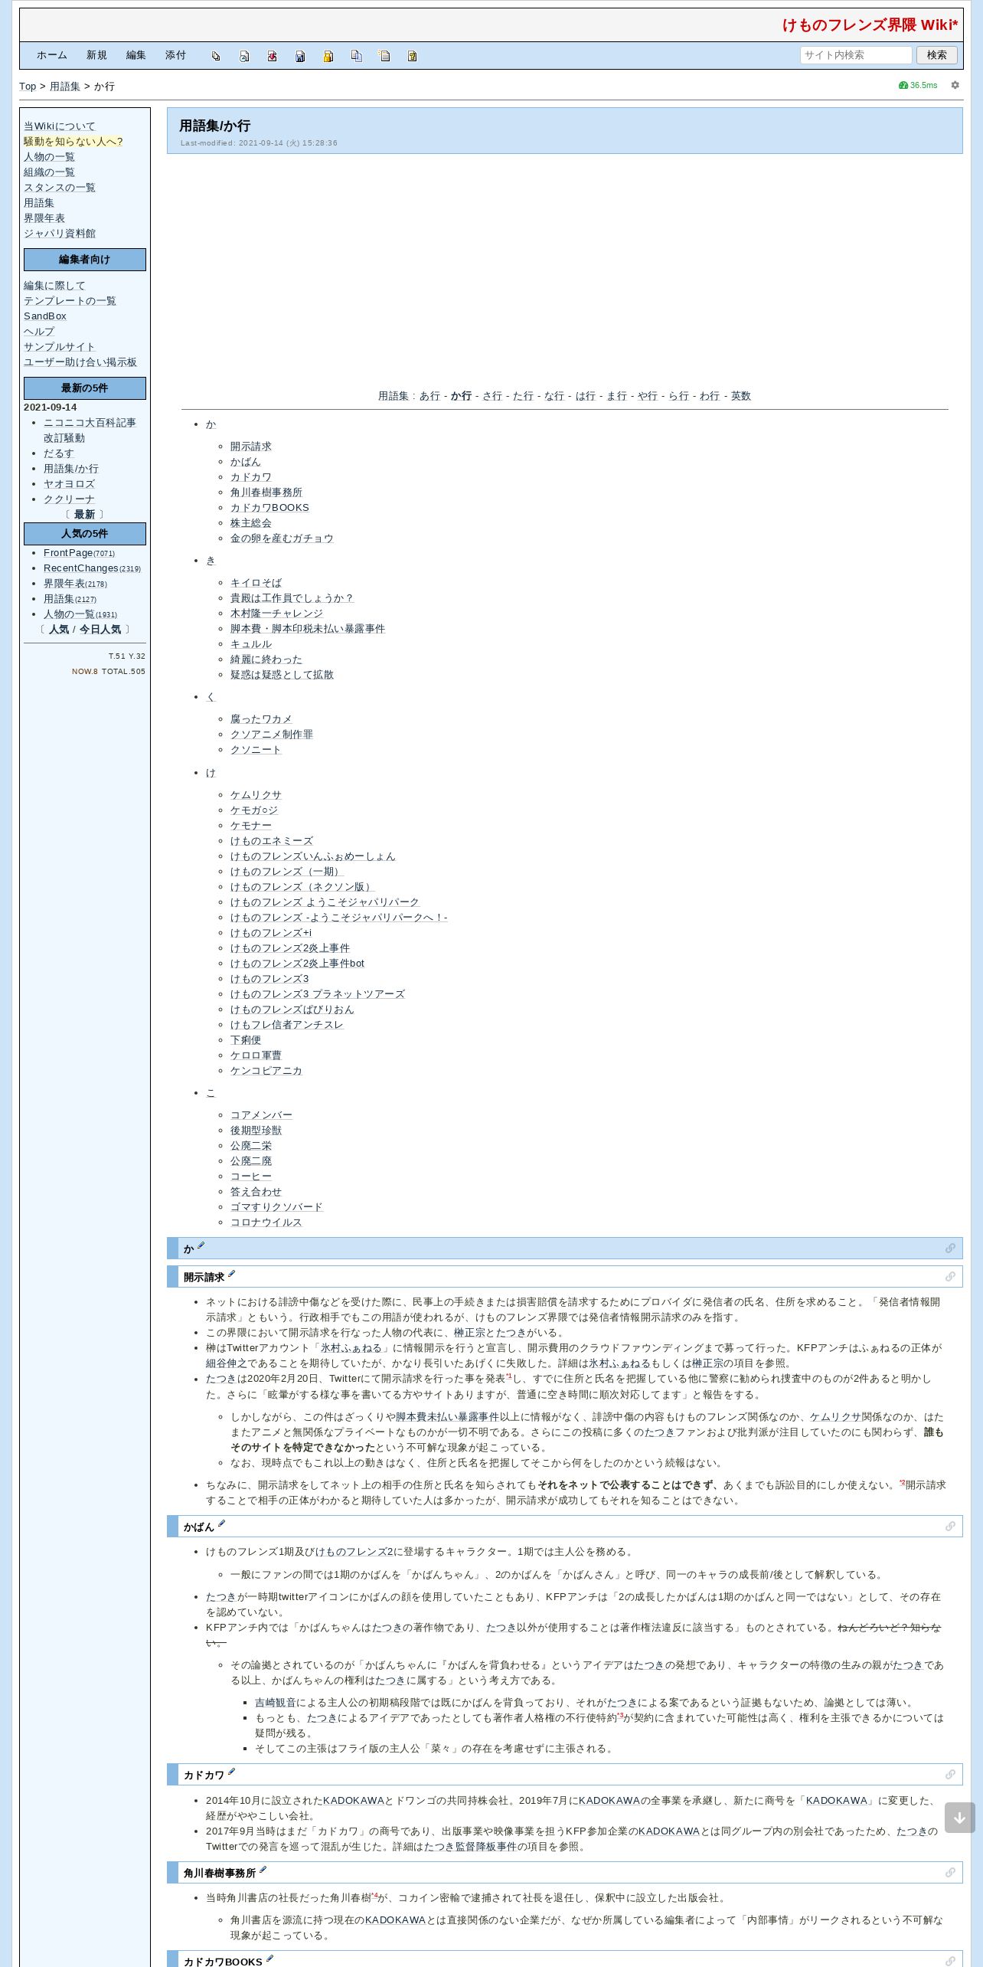The height and width of the screenshot is (1967, 983).
Task: Click the anchor link icon on 開示請求 bar
Action: pyautogui.click(x=950, y=1277)
